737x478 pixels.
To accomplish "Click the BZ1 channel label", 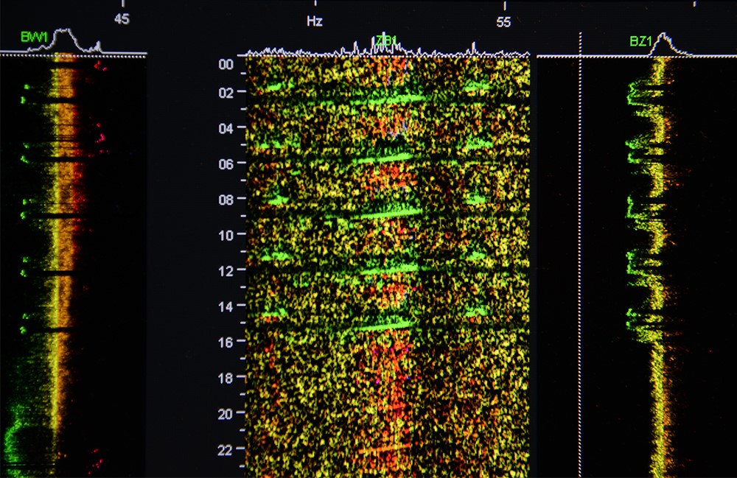I will [x=640, y=41].
